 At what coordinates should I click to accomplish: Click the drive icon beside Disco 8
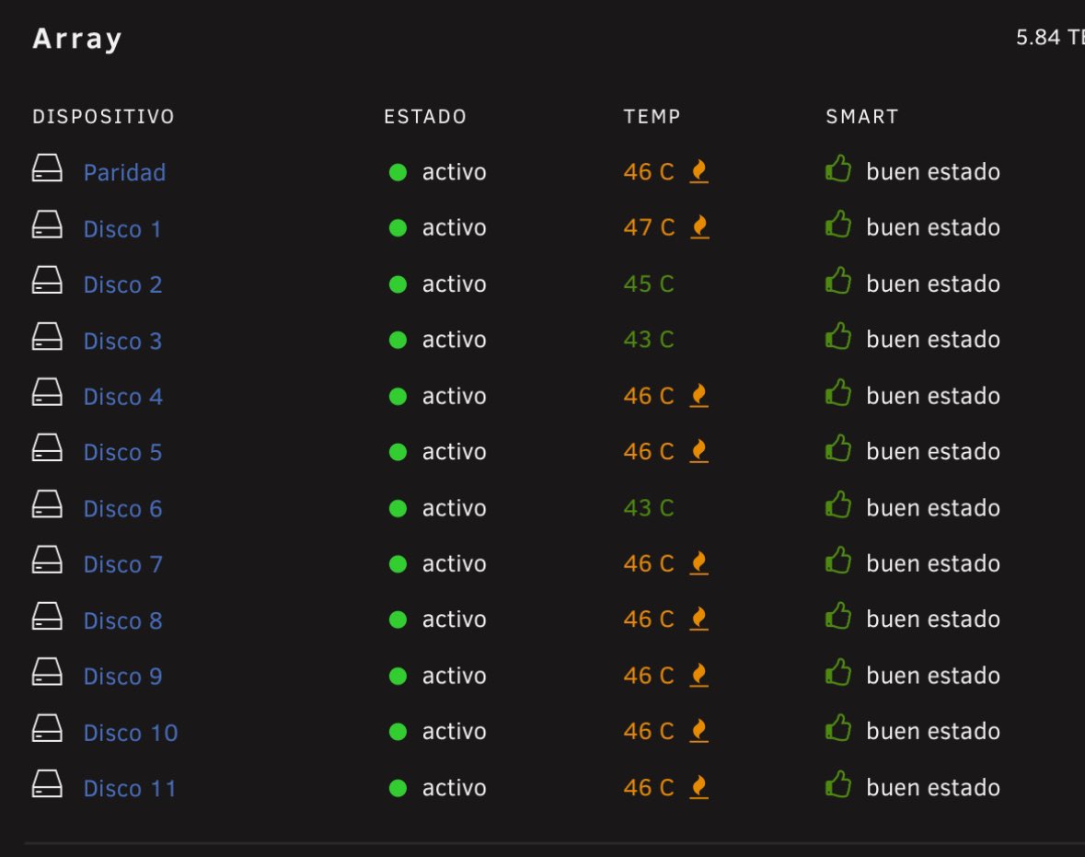tap(47, 616)
